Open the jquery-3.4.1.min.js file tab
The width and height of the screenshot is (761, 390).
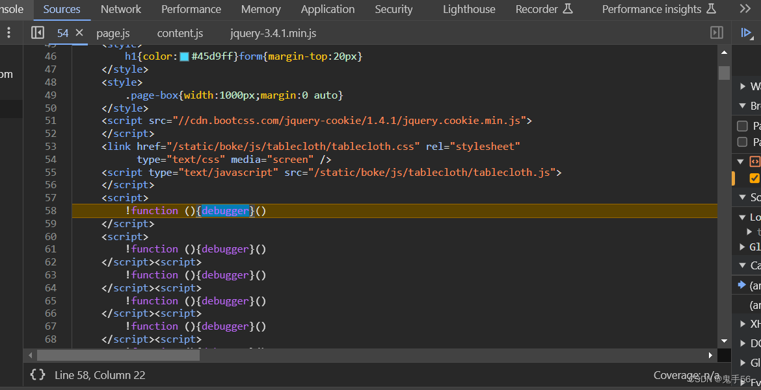[x=273, y=32]
